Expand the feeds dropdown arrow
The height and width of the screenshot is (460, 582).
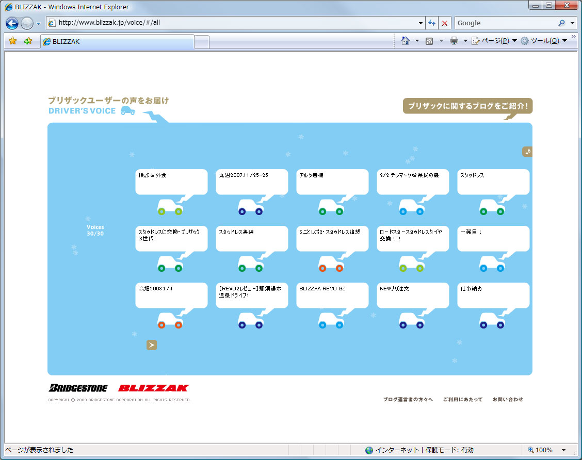441,41
